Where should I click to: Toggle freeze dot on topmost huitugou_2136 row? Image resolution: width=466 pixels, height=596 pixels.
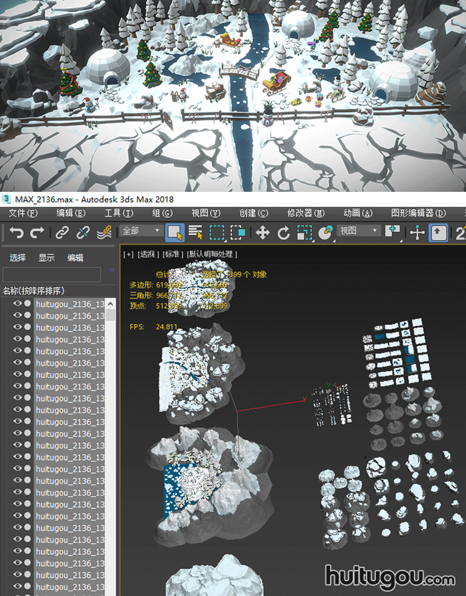point(28,304)
